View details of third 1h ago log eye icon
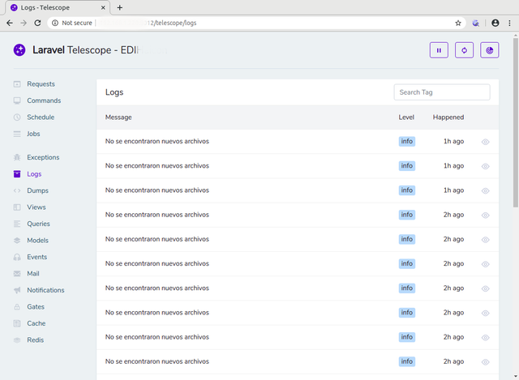Image resolution: width=519 pixels, height=380 pixels. click(x=485, y=191)
